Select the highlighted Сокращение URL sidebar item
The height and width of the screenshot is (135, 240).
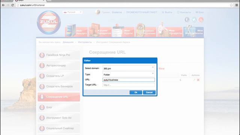pyautogui.click(x=59, y=97)
